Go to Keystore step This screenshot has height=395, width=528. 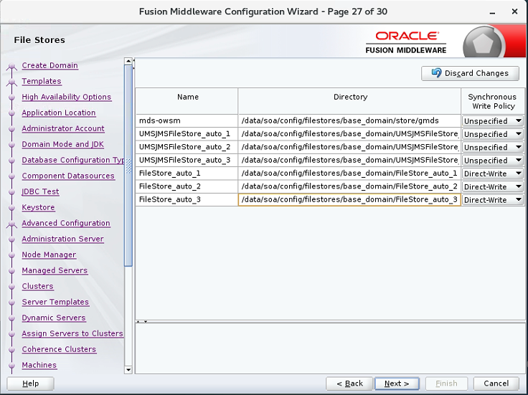[38, 207]
